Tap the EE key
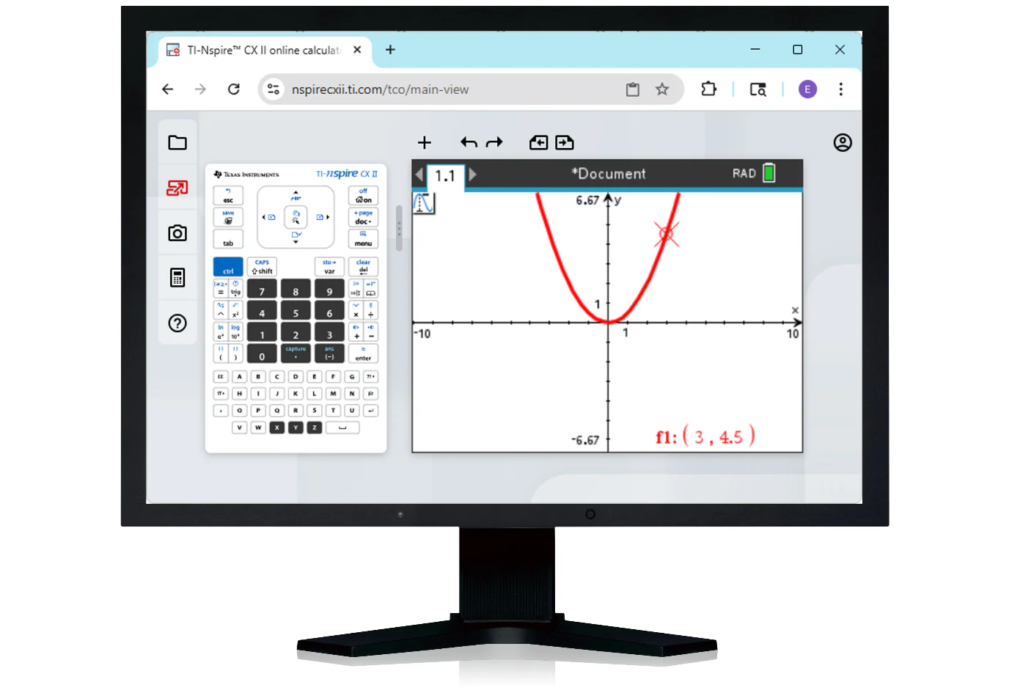1009x693 pixels. [221, 377]
